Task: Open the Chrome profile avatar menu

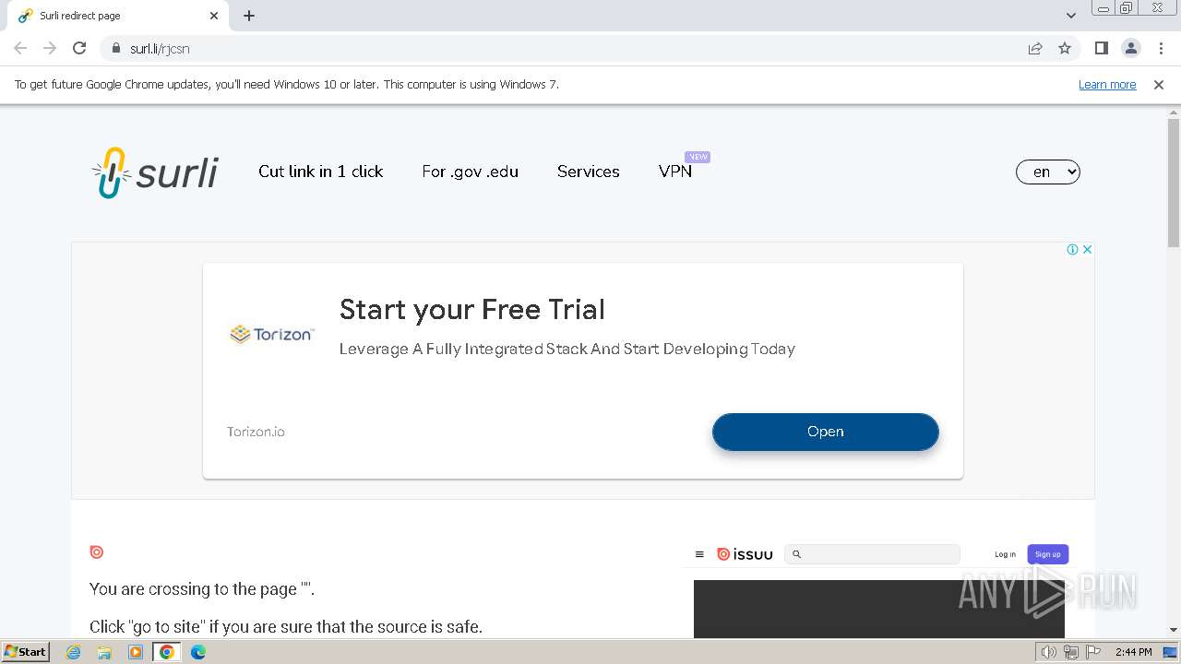Action: 1130,49
